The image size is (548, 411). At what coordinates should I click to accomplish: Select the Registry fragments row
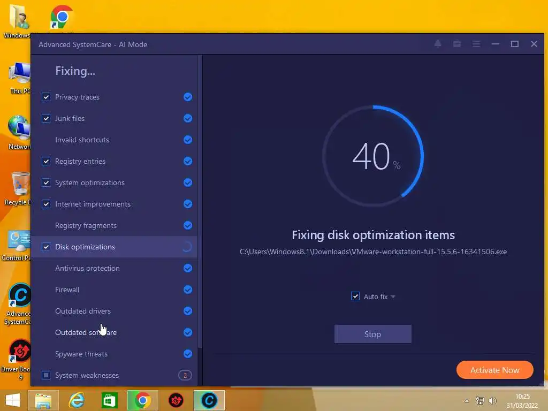(x=115, y=225)
